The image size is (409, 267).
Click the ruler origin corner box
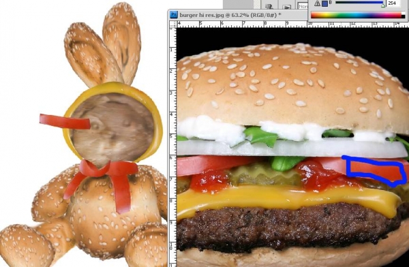pyautogui.click(x=173, y=25)
